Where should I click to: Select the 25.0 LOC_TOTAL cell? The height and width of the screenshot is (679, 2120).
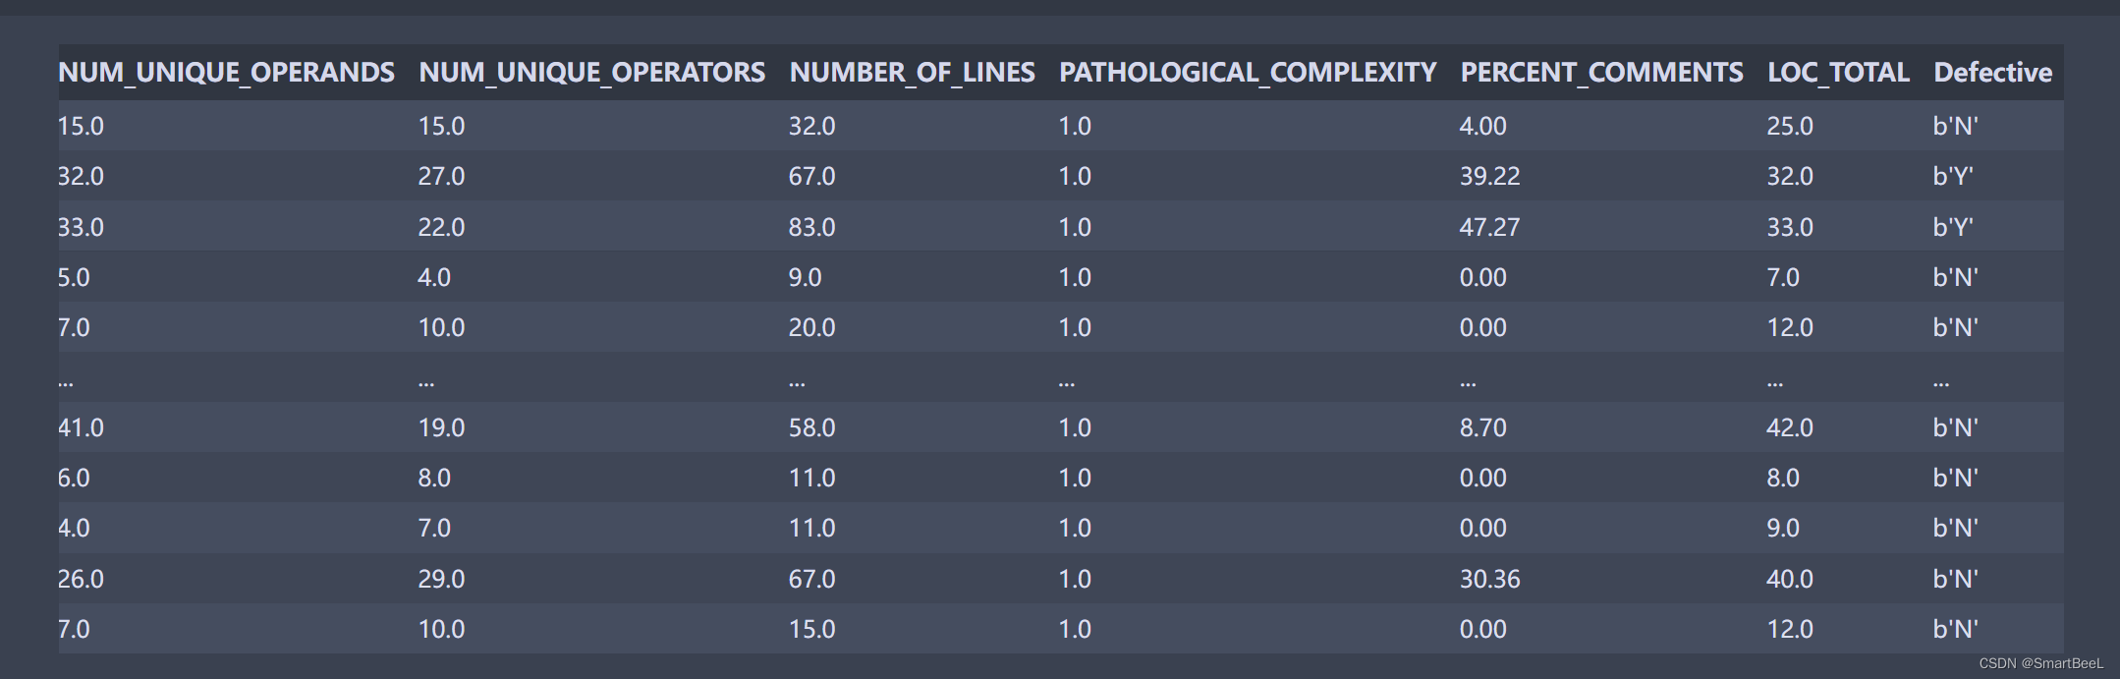pos(1790,126)
